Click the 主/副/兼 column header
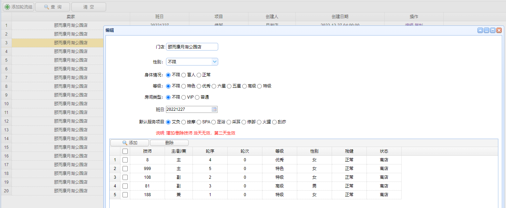Viewport: 506px width, 208px height. 179,151
